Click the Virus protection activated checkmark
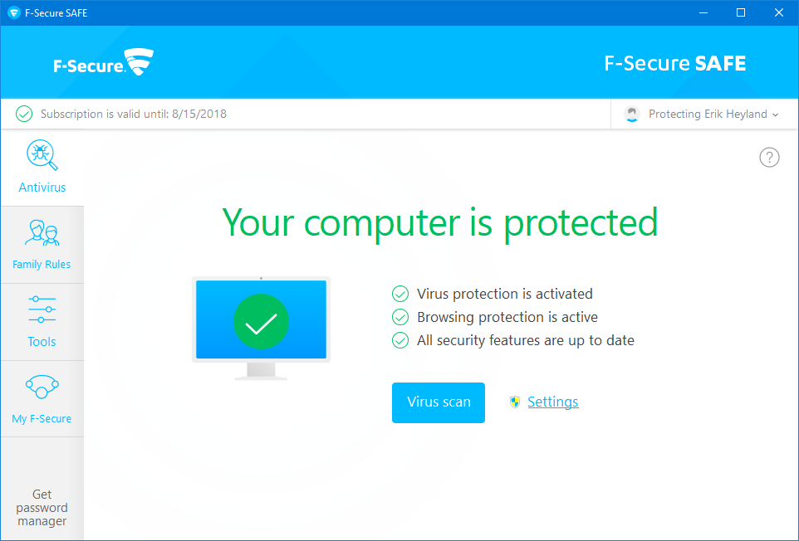799x541 pixels. 400,294
